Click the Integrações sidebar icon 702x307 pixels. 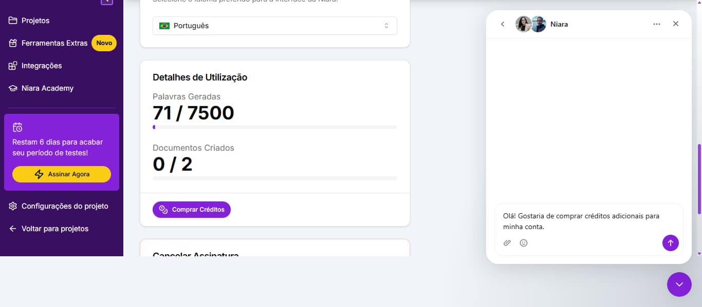12,66
